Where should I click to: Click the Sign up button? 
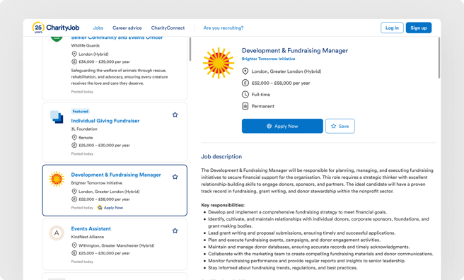(x=419, y=28)
